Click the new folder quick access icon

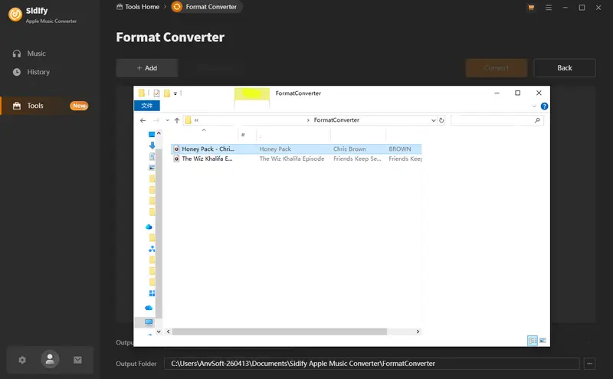click(x=167, y=93)
